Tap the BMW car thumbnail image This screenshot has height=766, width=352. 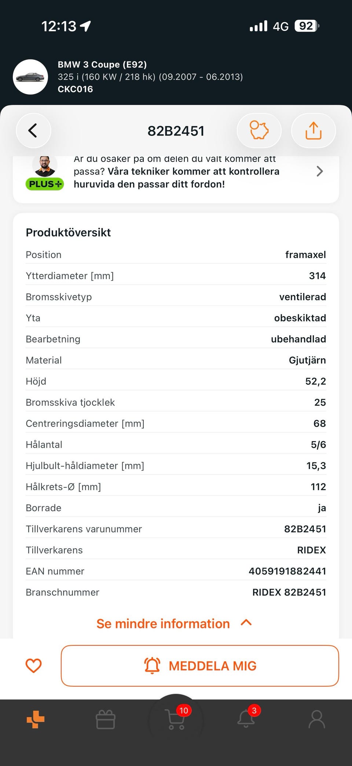click(30, 77)
